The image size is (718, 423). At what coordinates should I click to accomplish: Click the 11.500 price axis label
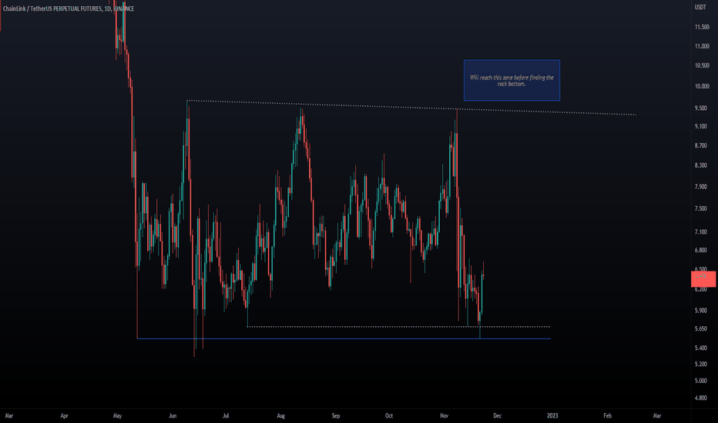coord(702,27)
